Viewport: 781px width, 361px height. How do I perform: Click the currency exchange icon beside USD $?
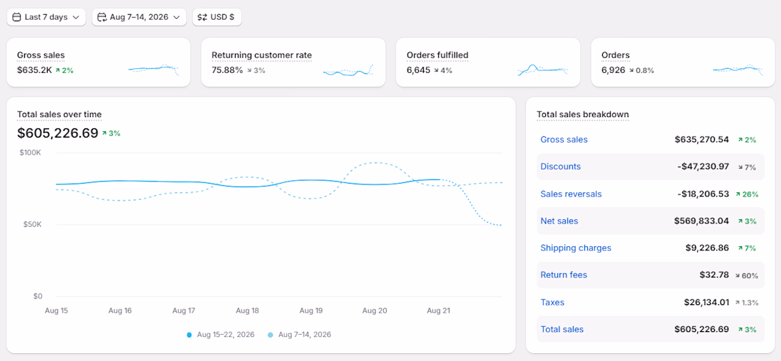point(202,17)
